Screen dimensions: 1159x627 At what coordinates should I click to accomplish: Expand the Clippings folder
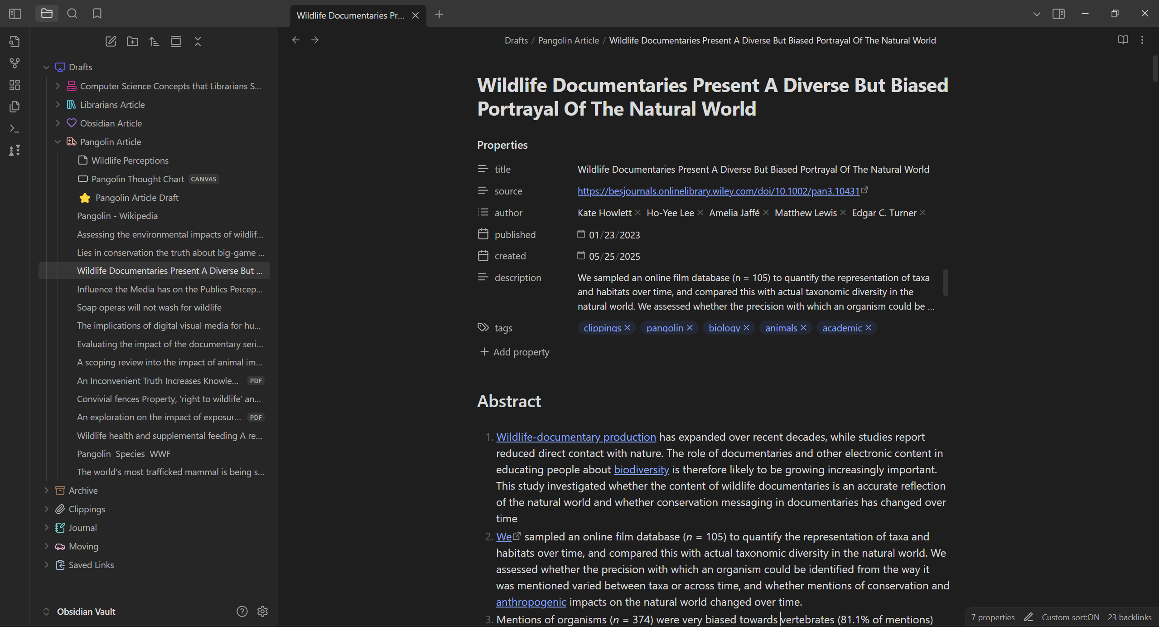tap(46, 509)
